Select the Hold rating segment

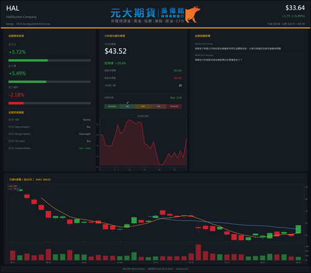click(x=143, y=107)
